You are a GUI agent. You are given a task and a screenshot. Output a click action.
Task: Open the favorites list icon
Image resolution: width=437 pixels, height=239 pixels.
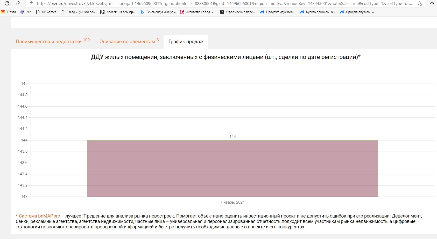pyautogui.click(x=432, y=4)
